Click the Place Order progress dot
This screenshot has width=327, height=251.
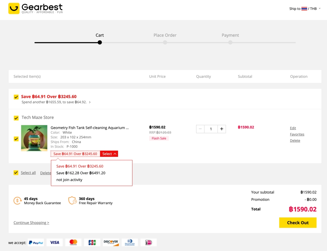[x=165, y=42]
